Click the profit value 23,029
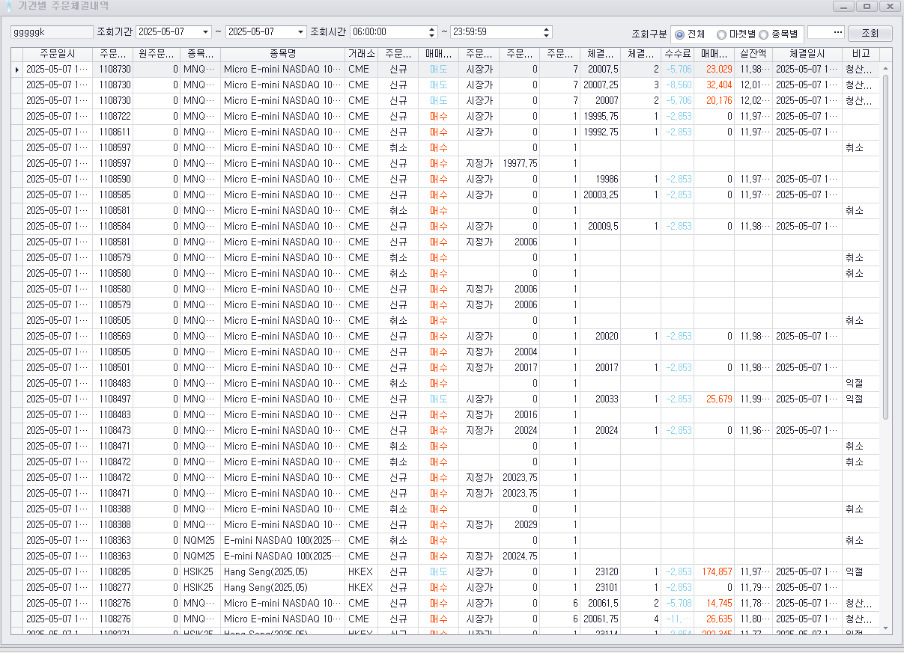This screenshot has height=653, width=904. click(714, 70)
